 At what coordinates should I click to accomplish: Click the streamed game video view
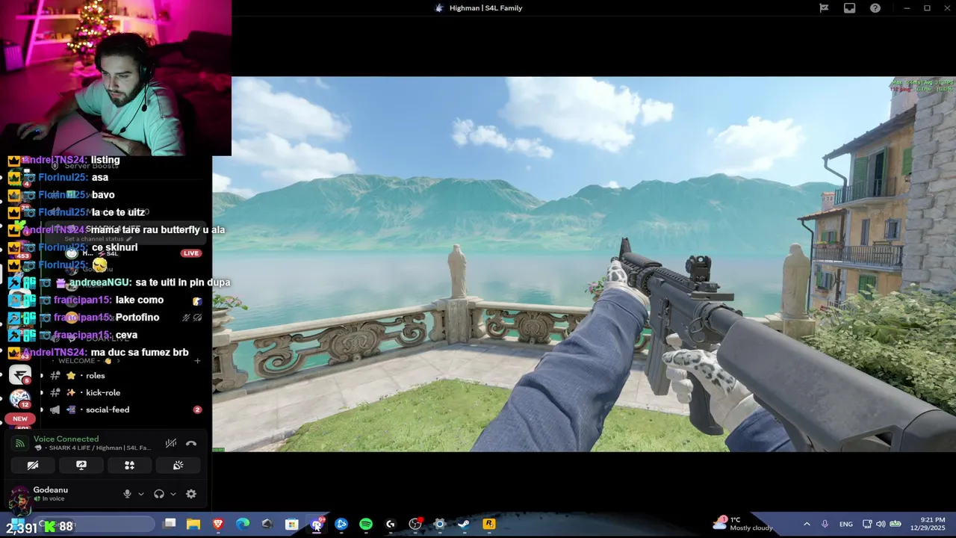click(584, 265)
